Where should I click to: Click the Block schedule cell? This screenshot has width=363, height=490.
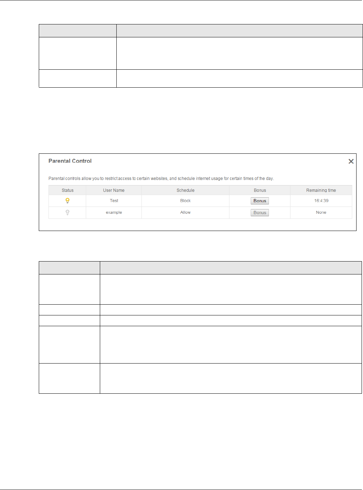click(x=186, y=201)
